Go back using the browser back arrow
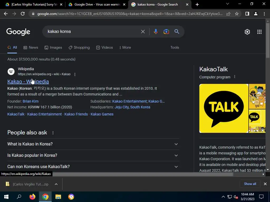This screenshot has width=270, height=202. (x=6, y=14)
